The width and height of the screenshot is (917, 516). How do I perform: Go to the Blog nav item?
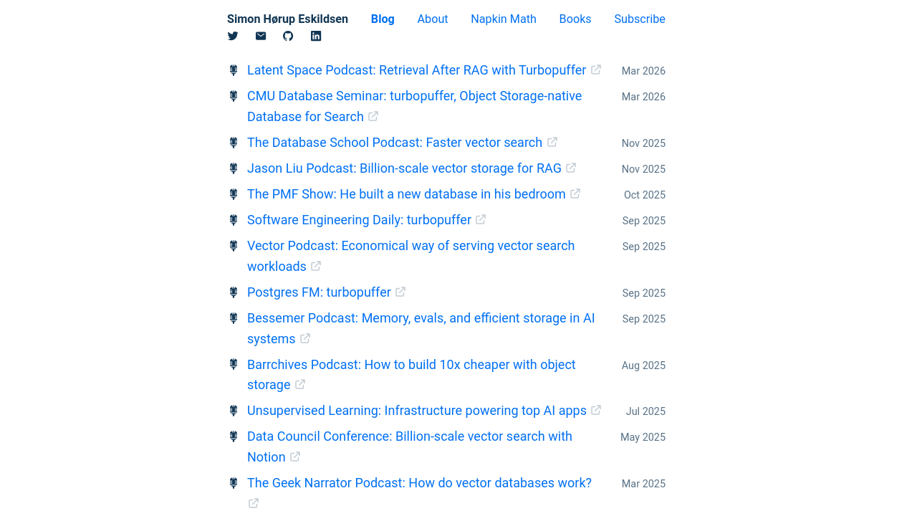(x=383, y=19)
